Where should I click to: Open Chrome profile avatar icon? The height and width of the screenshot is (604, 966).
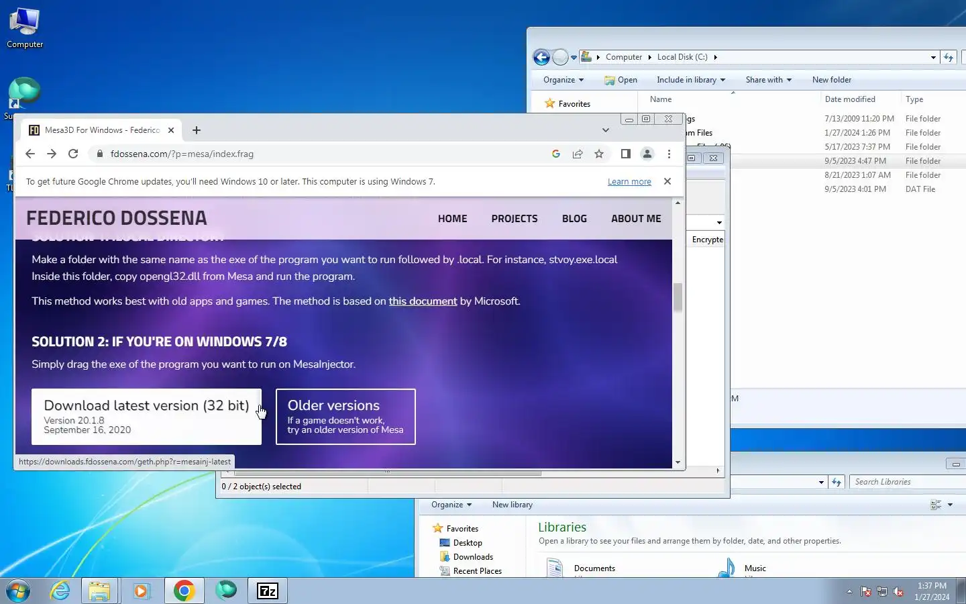click(647, 154)
